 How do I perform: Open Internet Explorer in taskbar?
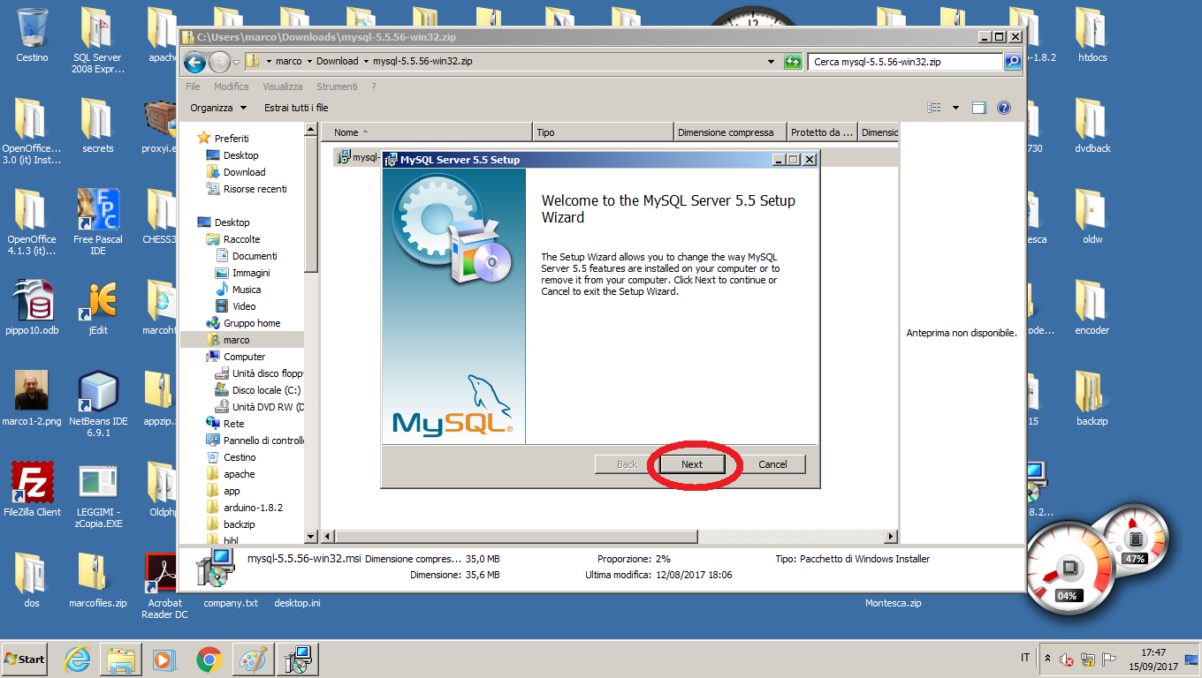point(78,659)
